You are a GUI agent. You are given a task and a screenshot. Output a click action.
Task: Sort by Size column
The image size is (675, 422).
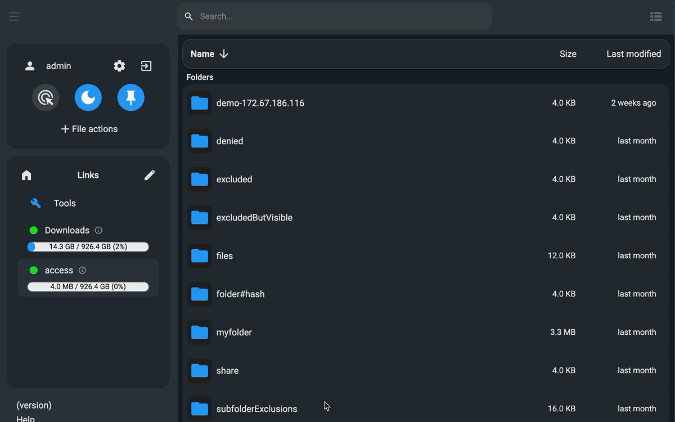tap(568, 54)
